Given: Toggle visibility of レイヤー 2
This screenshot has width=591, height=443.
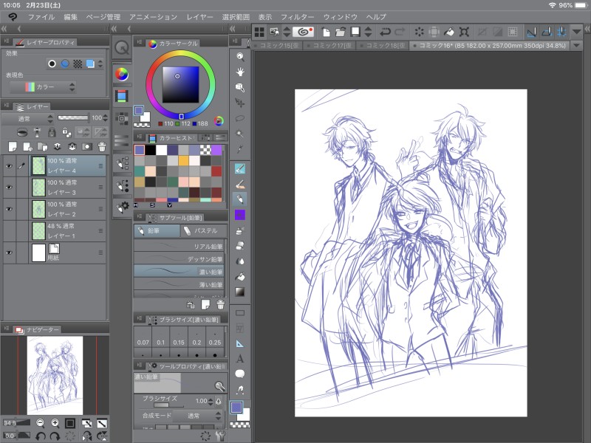Looking at the screenshot, I should pos(9,209).
